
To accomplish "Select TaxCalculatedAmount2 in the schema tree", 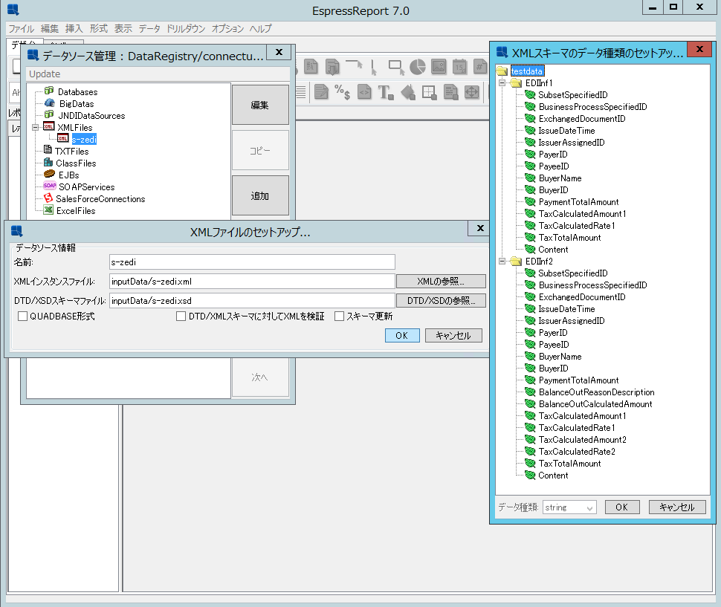I will pos(583,440).
